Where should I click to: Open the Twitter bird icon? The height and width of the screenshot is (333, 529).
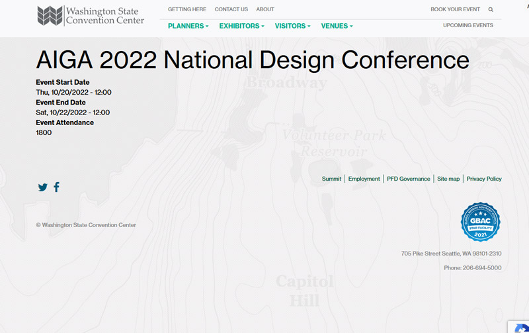(x=43, y=187)
